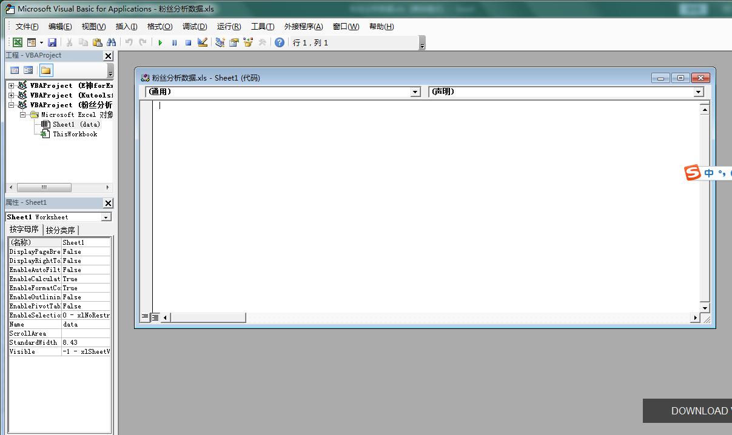Viewport: 732px width, 435px height.
Task: Click the Break pause icon in toolbar
Action: [174, 42]
